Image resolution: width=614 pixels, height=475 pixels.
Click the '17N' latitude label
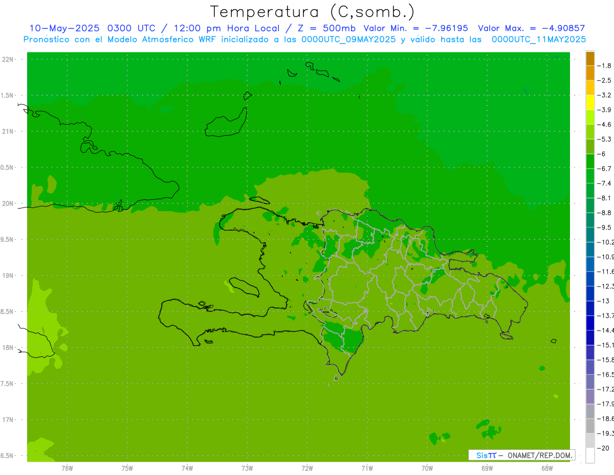[7, 420]
